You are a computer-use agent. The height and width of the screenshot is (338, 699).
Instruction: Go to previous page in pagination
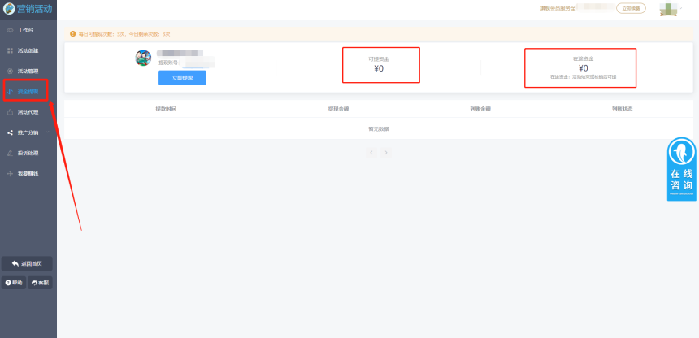pos(371,152)
